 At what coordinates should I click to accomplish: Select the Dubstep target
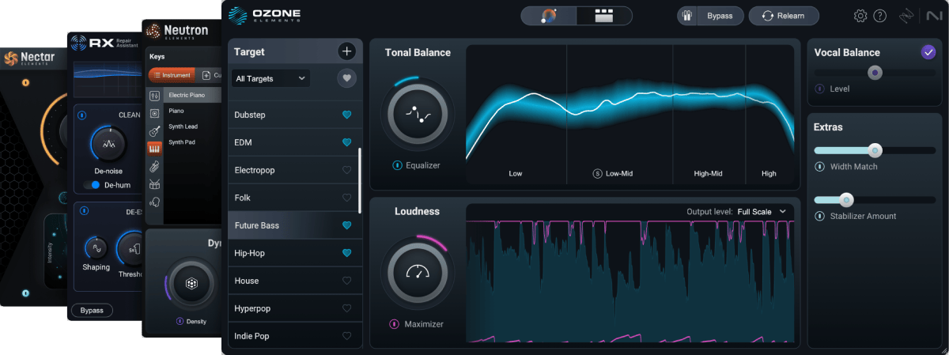click(x=295, y=115)
